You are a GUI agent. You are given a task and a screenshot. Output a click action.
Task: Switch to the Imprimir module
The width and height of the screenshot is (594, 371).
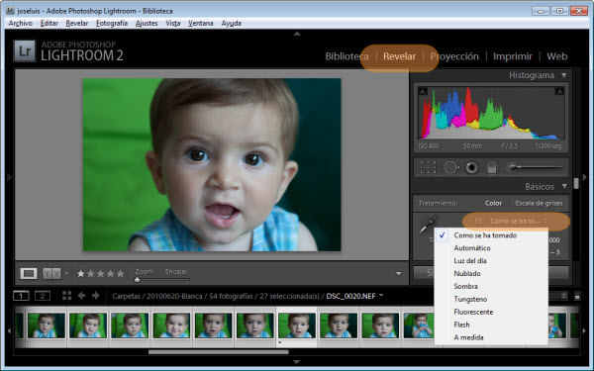(513, 56)
